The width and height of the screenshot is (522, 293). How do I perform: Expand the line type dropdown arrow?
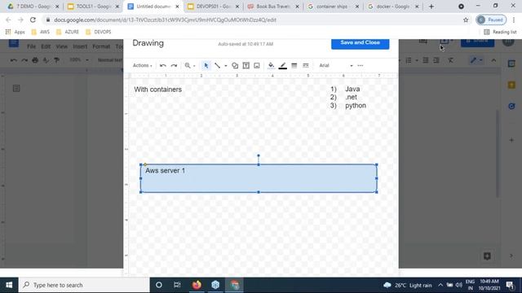(226, 66)
